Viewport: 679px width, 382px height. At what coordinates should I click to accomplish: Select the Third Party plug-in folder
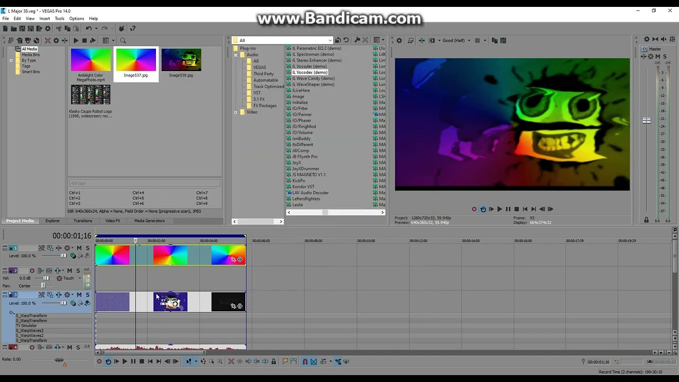pos(264,74)
